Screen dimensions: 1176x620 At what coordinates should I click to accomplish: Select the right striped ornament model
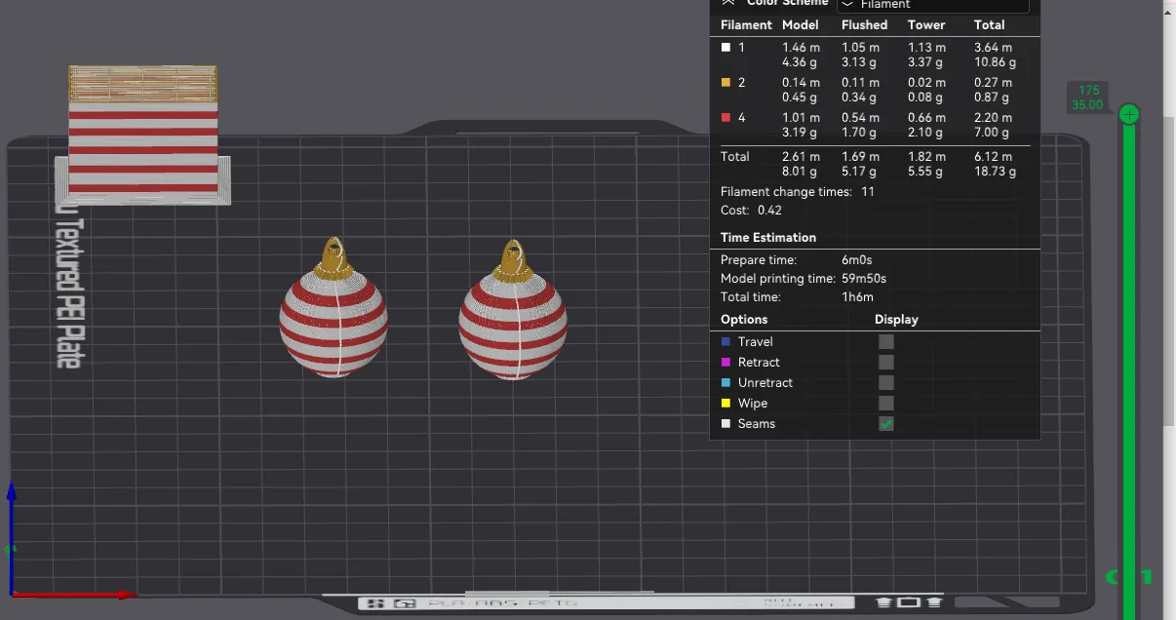pos(513,309)
